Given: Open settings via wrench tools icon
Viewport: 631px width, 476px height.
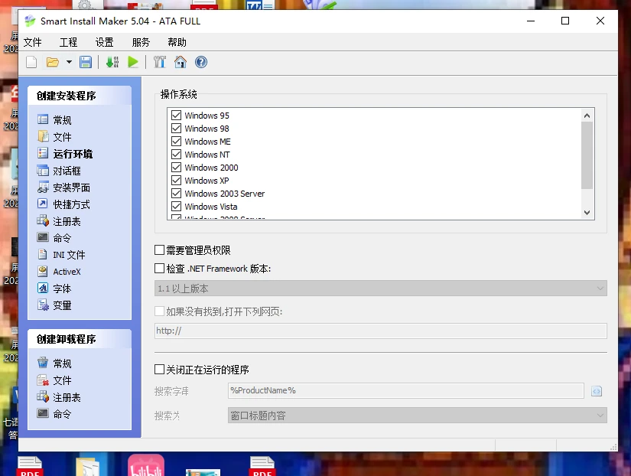Looking at the screenshot, I should (160, 63).
